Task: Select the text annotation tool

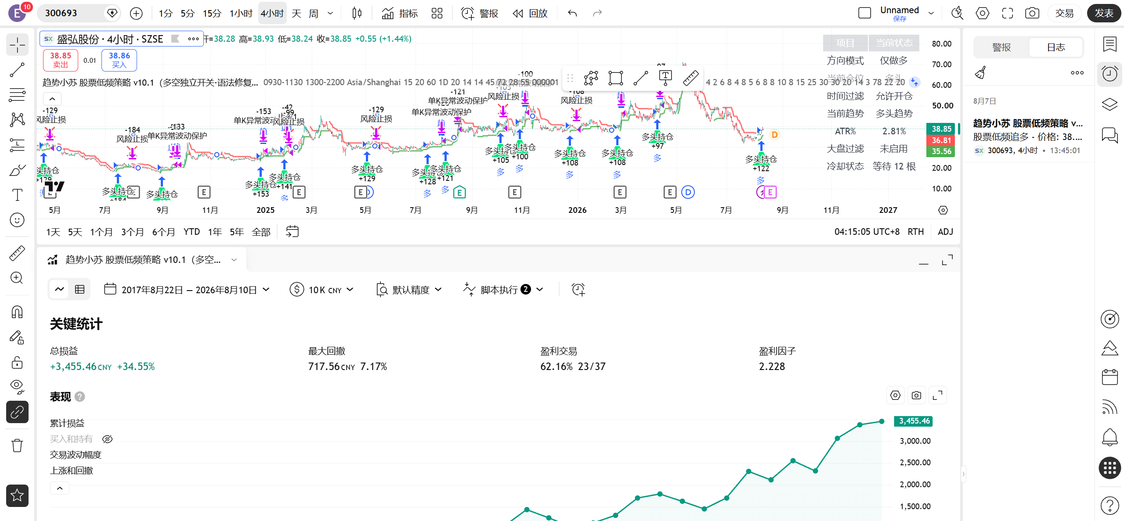Action: coord(17,195)
